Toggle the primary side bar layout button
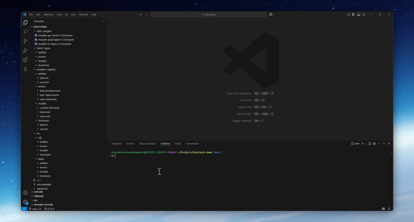The width and height of the screenshot is (414, 222). 353,14
